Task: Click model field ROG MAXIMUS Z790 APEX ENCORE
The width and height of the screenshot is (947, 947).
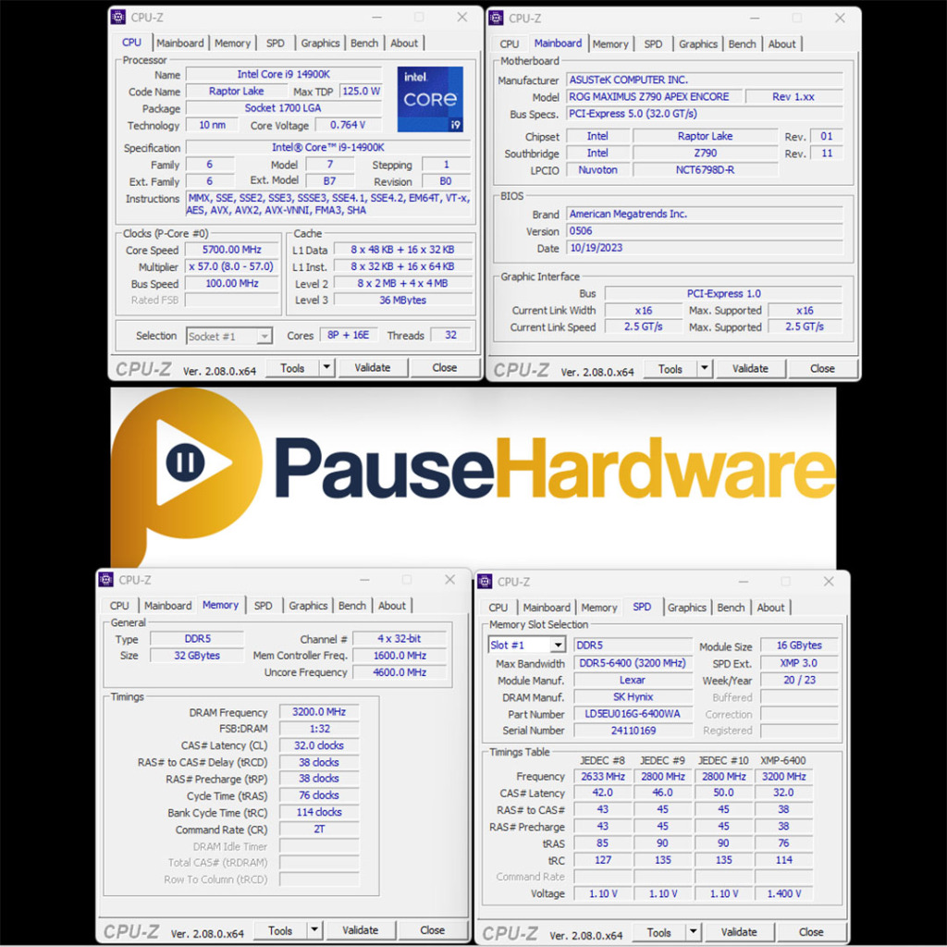Action: tap(654, 96)
